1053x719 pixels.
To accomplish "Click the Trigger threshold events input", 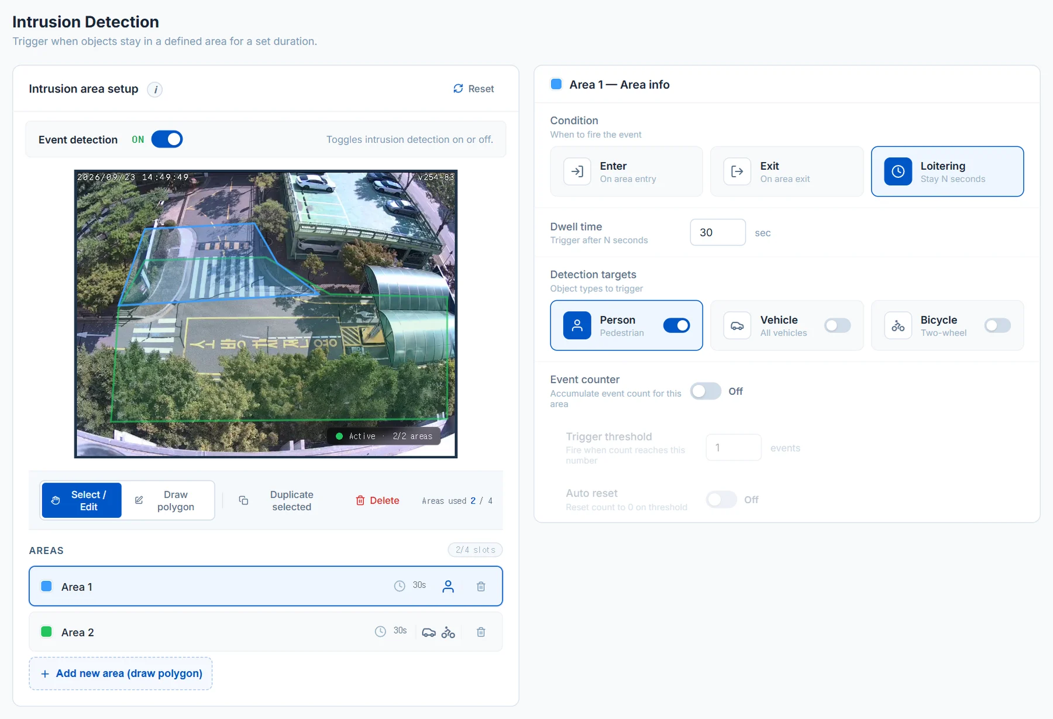I will coord(734,448).
